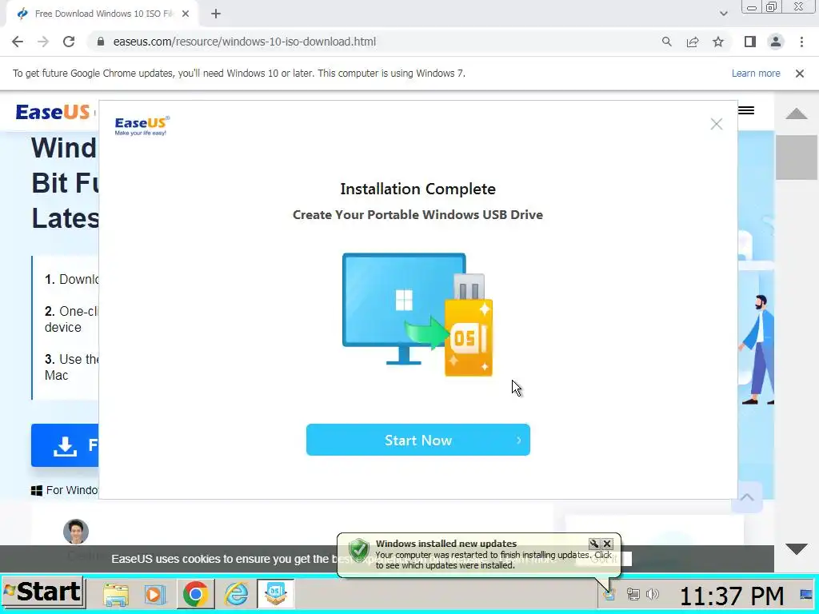Image resolution: width=819 pixels, height=614 pixels.
Task: Reload the current Chrome page
Action: (x=69, y=42)
